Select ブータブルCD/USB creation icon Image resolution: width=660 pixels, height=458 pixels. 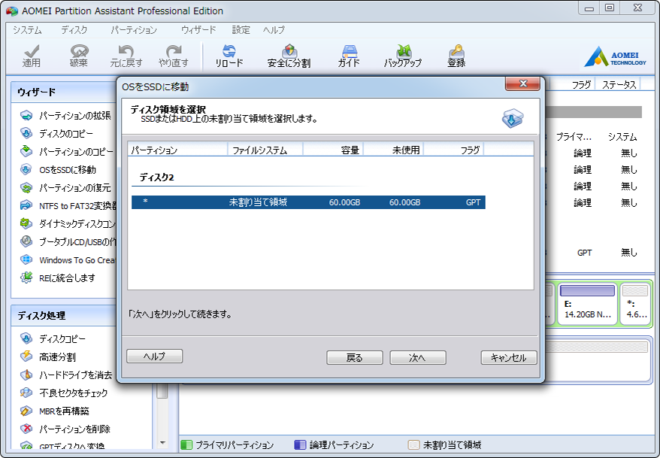[26, 241]
